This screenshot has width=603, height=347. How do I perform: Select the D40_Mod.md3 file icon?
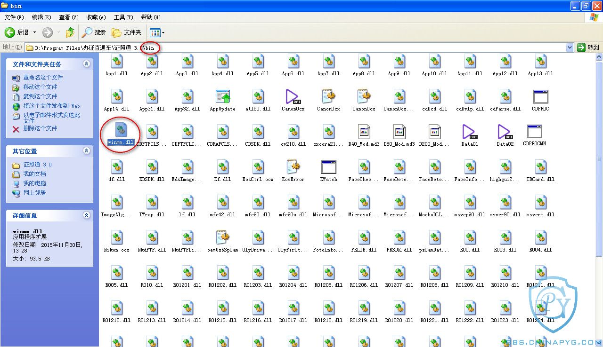pyautogui.click(x=364, y=132)
